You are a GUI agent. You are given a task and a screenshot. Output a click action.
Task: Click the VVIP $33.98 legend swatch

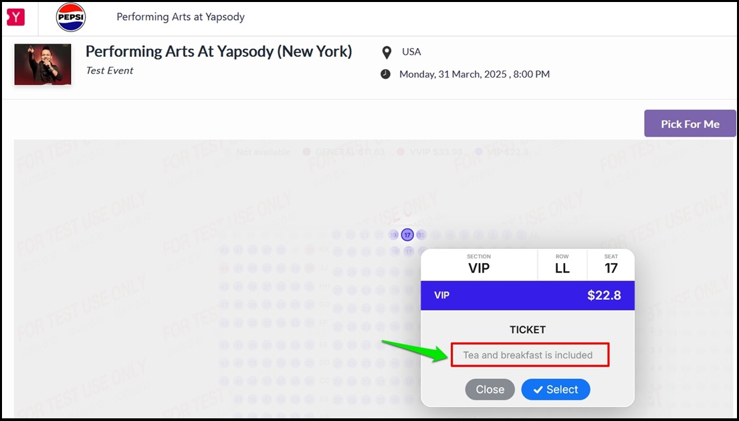pos(401,153)
